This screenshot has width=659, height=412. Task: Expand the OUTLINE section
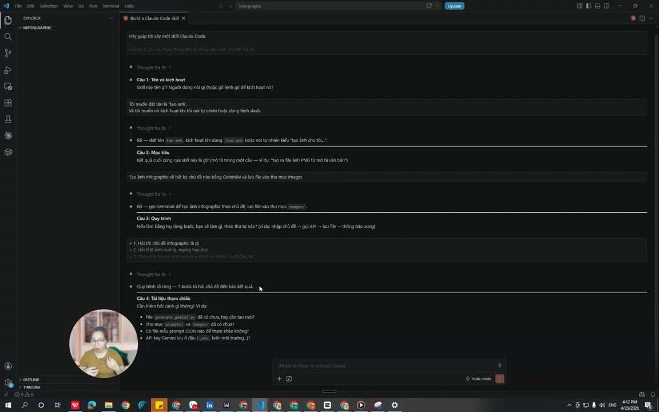pyautogui.click(x=31, y=379)
